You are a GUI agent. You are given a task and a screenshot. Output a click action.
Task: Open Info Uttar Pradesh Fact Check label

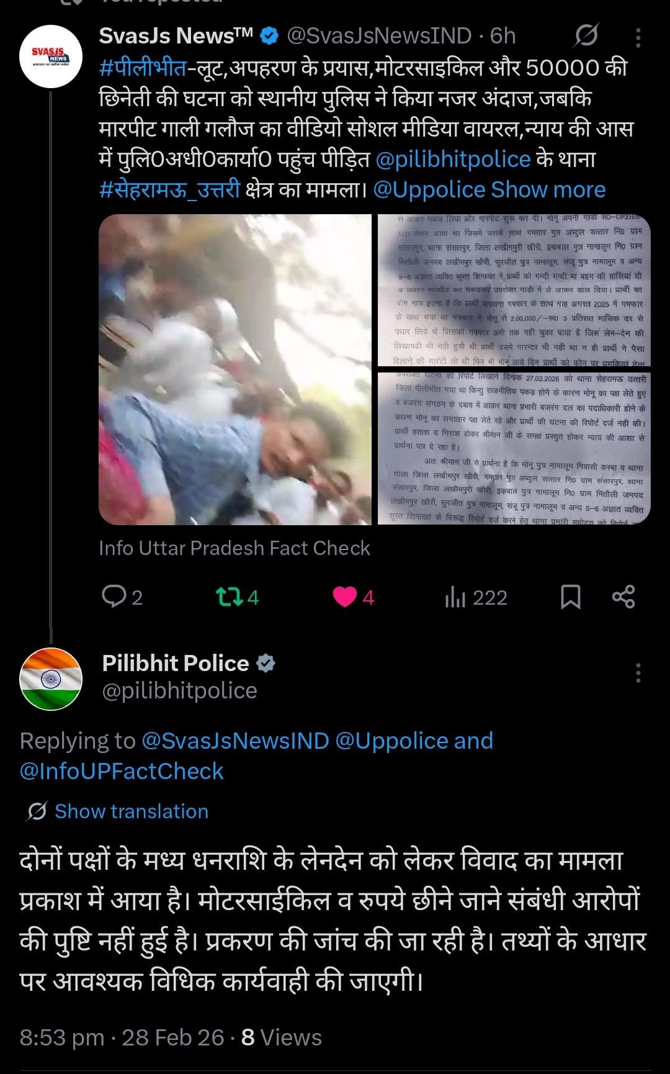tap(234, 548)
